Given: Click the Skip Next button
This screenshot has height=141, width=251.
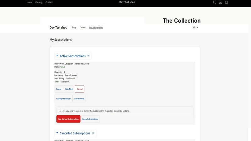Looking at the screenshot, I should pos(69,89).
